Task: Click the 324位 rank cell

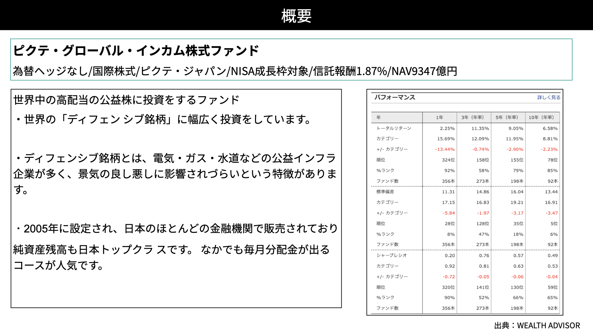Action: (x=448, y=160)
